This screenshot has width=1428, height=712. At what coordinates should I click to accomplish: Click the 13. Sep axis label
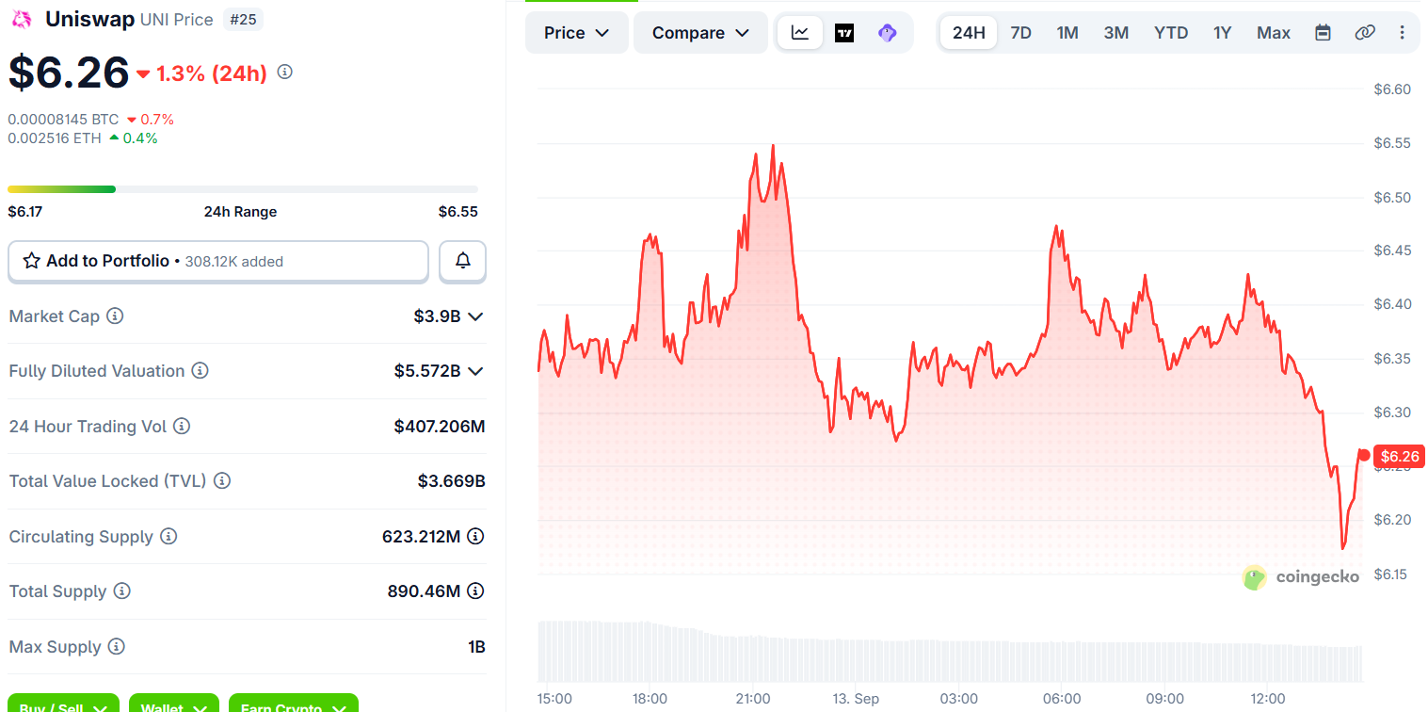click(x=856, y=699)
